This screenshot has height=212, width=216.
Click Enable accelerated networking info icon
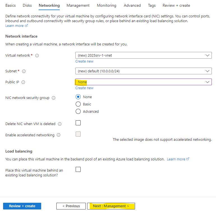(59, 135)
